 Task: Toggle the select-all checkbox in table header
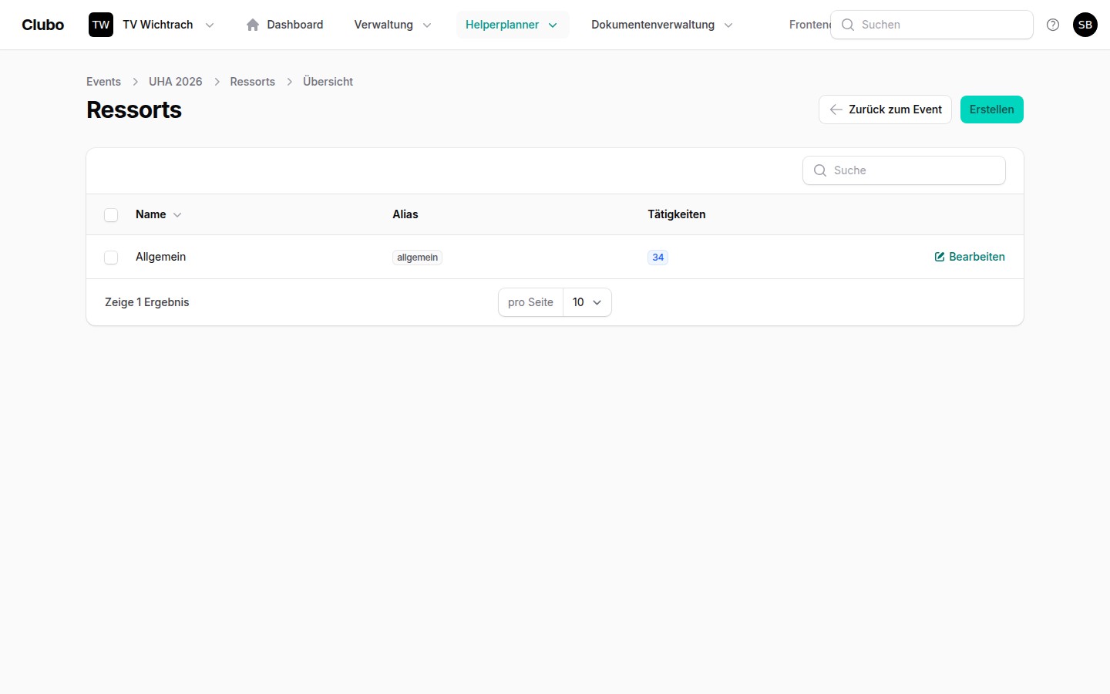[x=111, y=215]
